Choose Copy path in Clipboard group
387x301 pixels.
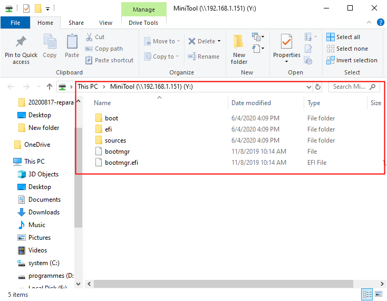click(104, 49)
